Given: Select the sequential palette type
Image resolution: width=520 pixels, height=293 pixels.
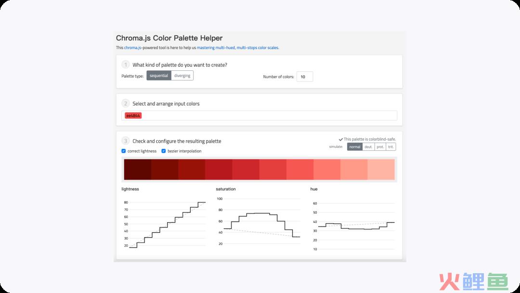Looking at the screenshot, I should [x=159, y=76].
